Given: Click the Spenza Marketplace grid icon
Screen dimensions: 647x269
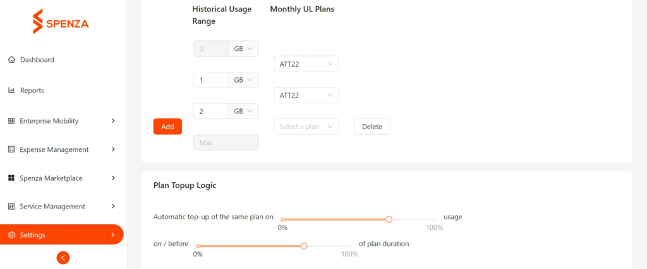Looking at the screenshot, I should [11, 178].
